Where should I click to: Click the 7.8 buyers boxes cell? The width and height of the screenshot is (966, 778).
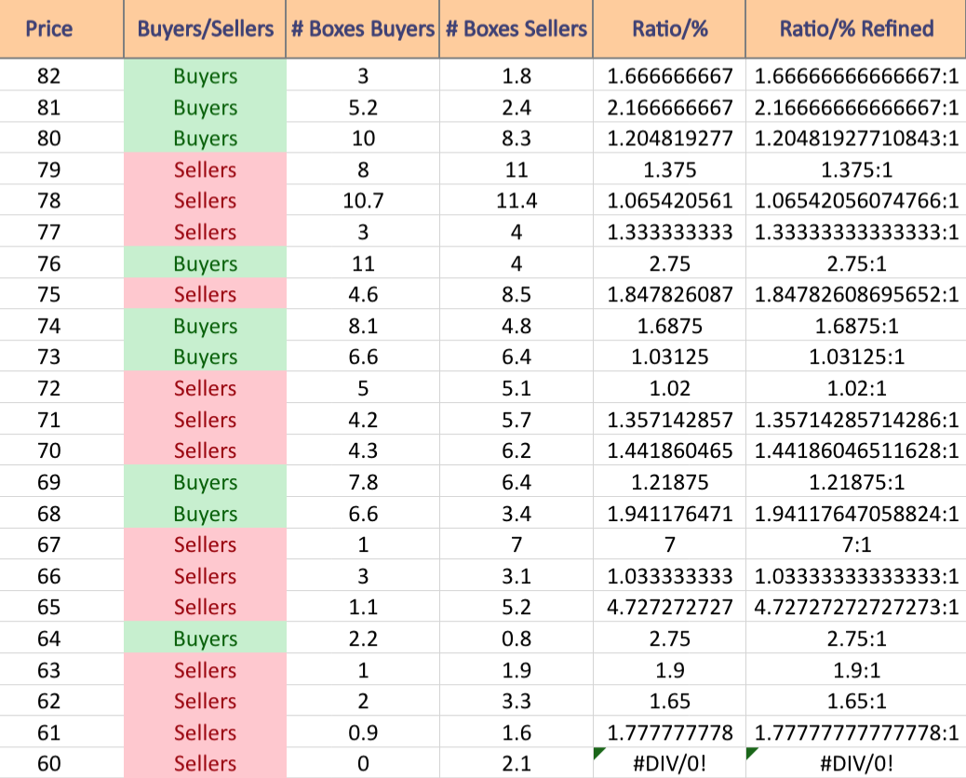tap(362, 482)
